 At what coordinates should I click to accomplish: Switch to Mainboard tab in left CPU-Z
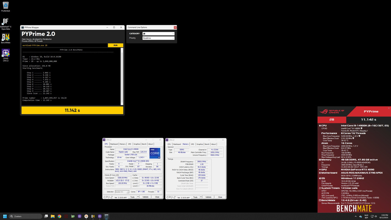[114, 144]
